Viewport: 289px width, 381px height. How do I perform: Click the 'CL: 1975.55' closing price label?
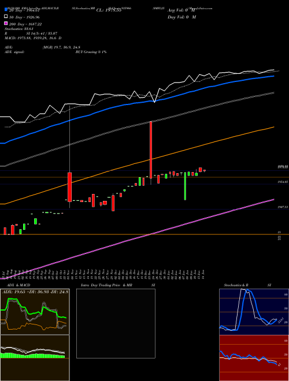click(109, 10)
